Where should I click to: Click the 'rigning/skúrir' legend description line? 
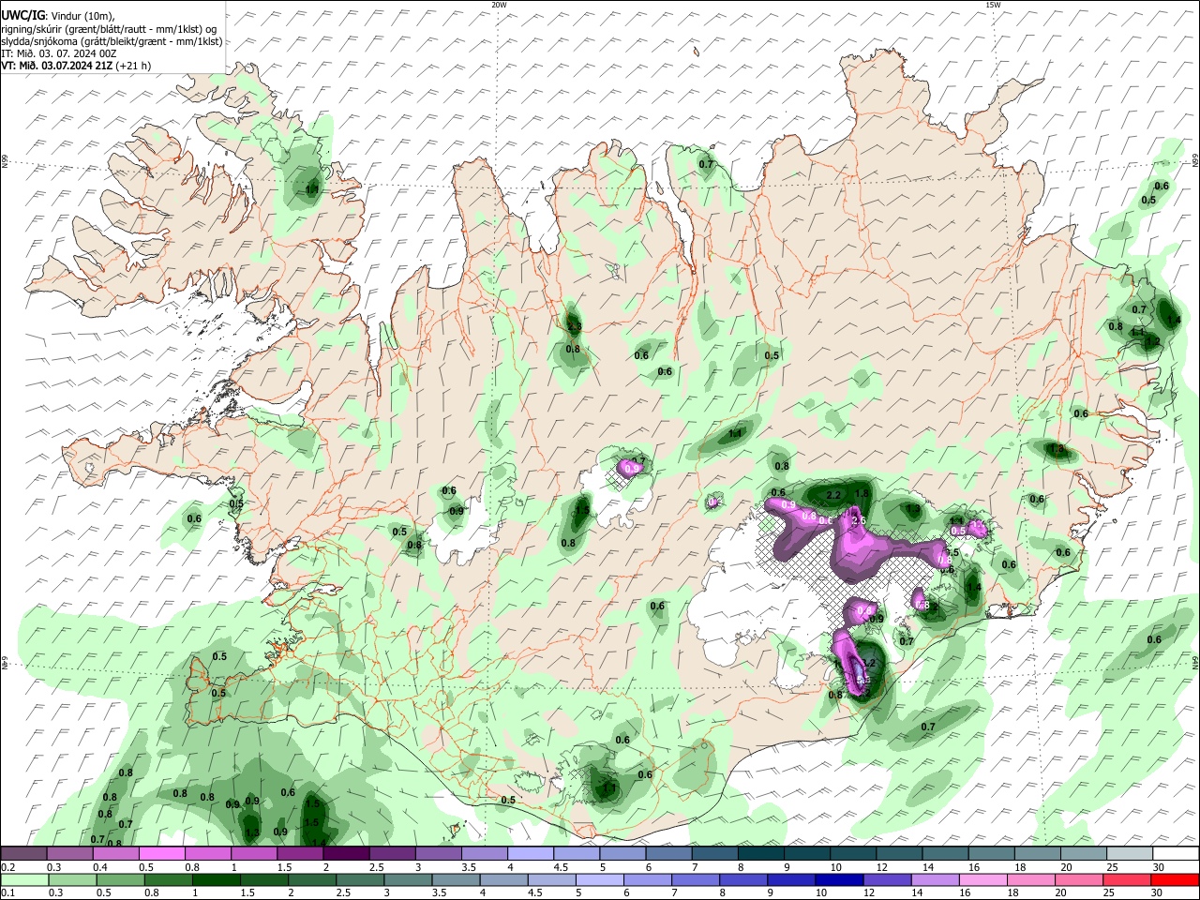coord(109,29)
